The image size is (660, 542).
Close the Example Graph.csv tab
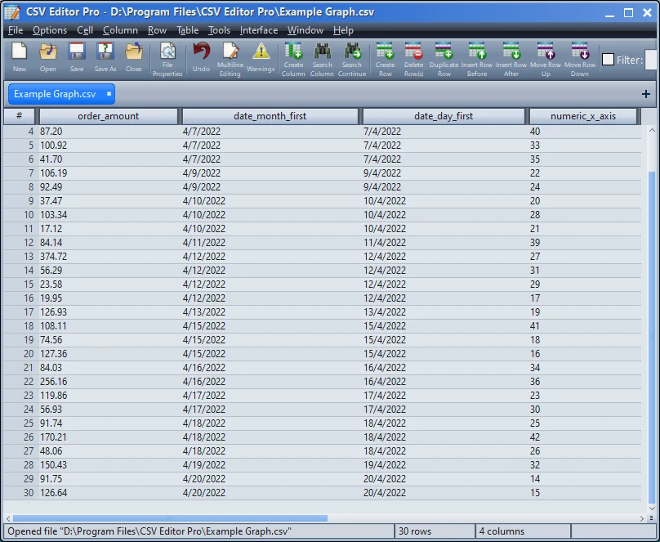tap(108, 94)
